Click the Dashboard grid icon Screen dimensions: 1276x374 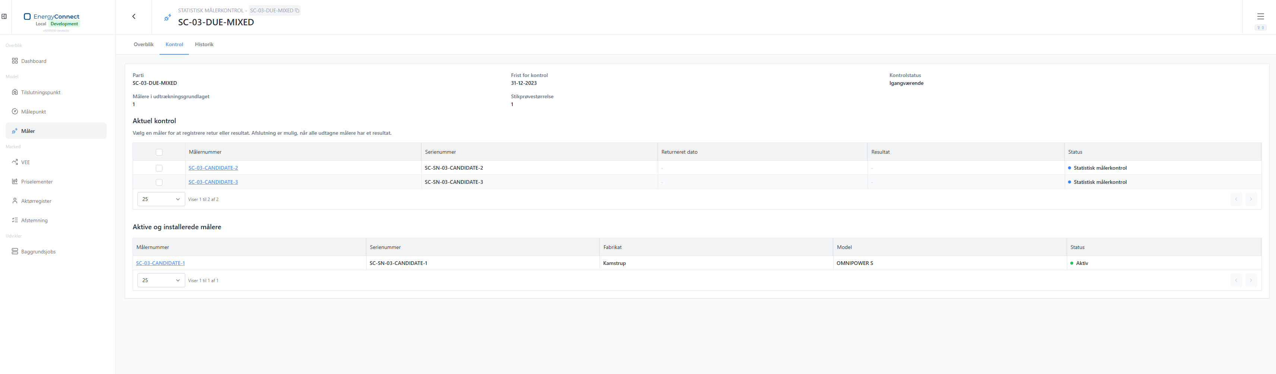(15, 61)
